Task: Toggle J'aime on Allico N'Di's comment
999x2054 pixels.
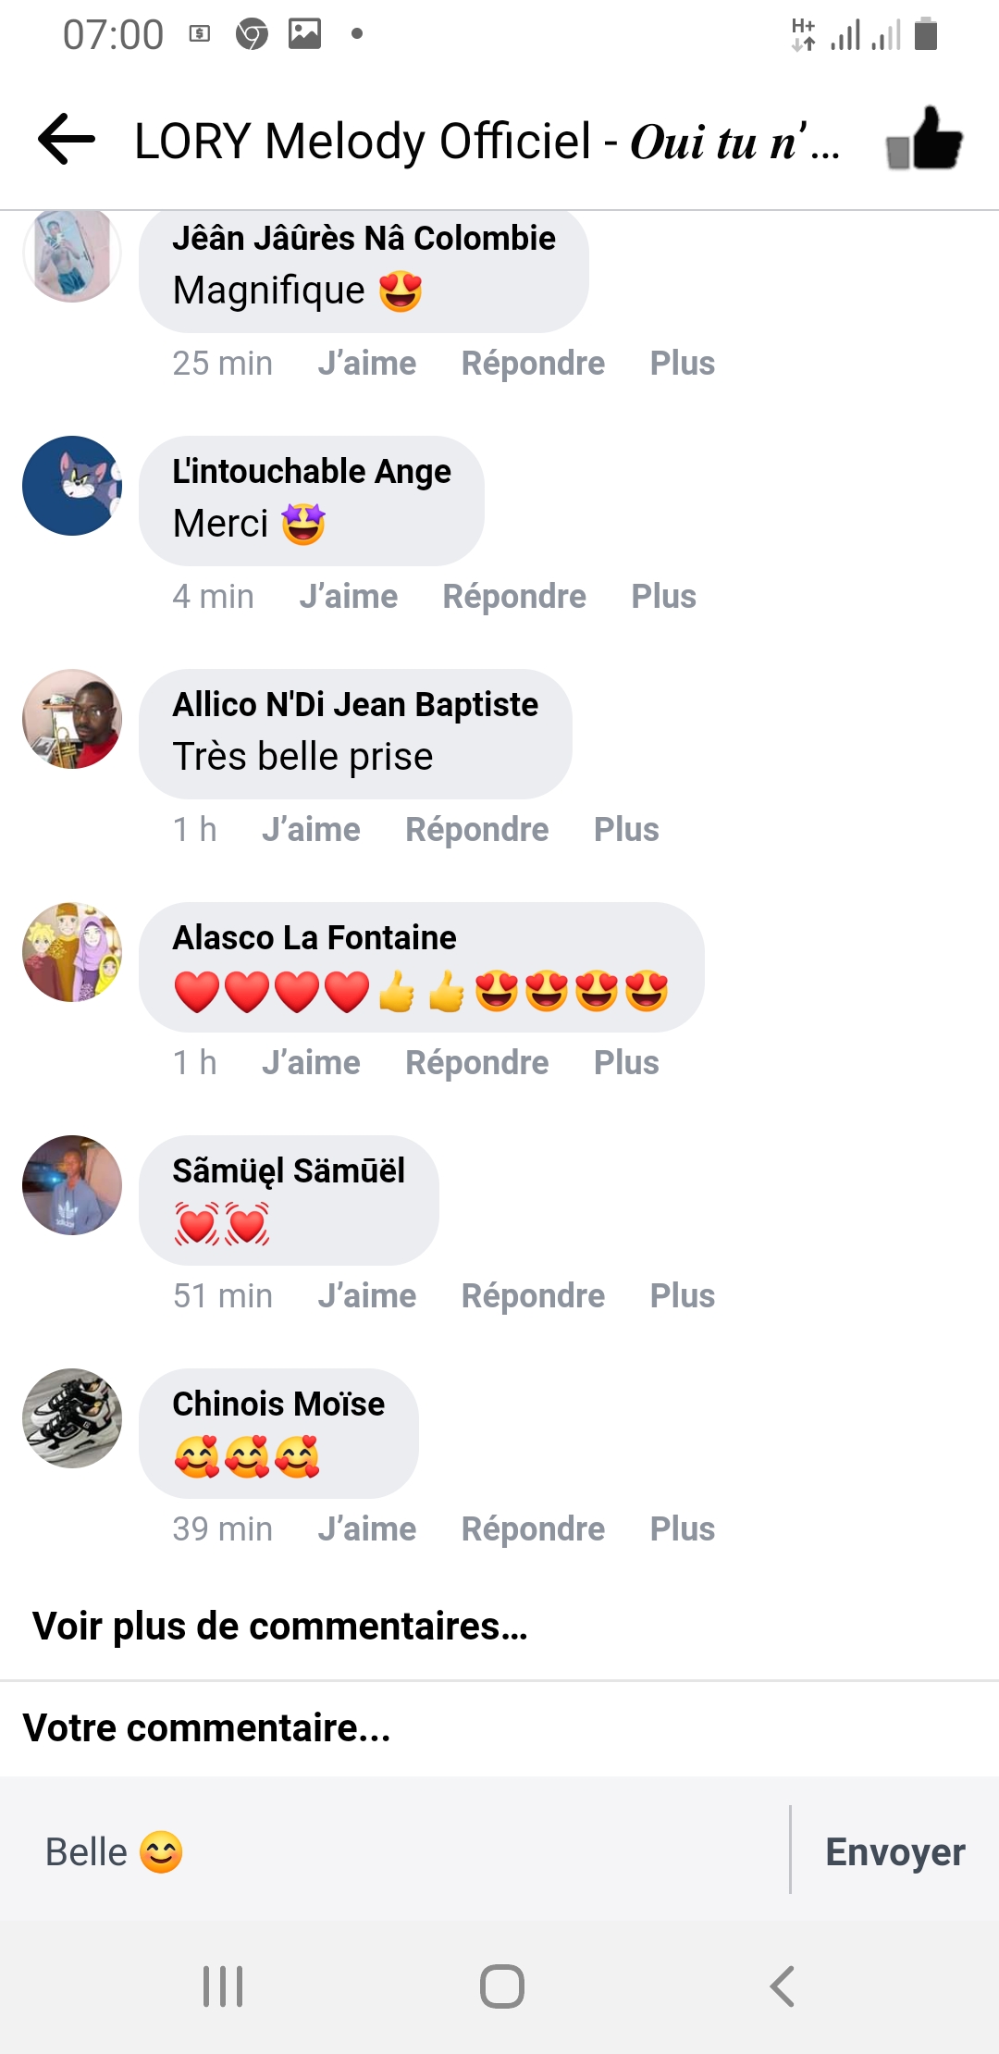Action: click(311, 830)
